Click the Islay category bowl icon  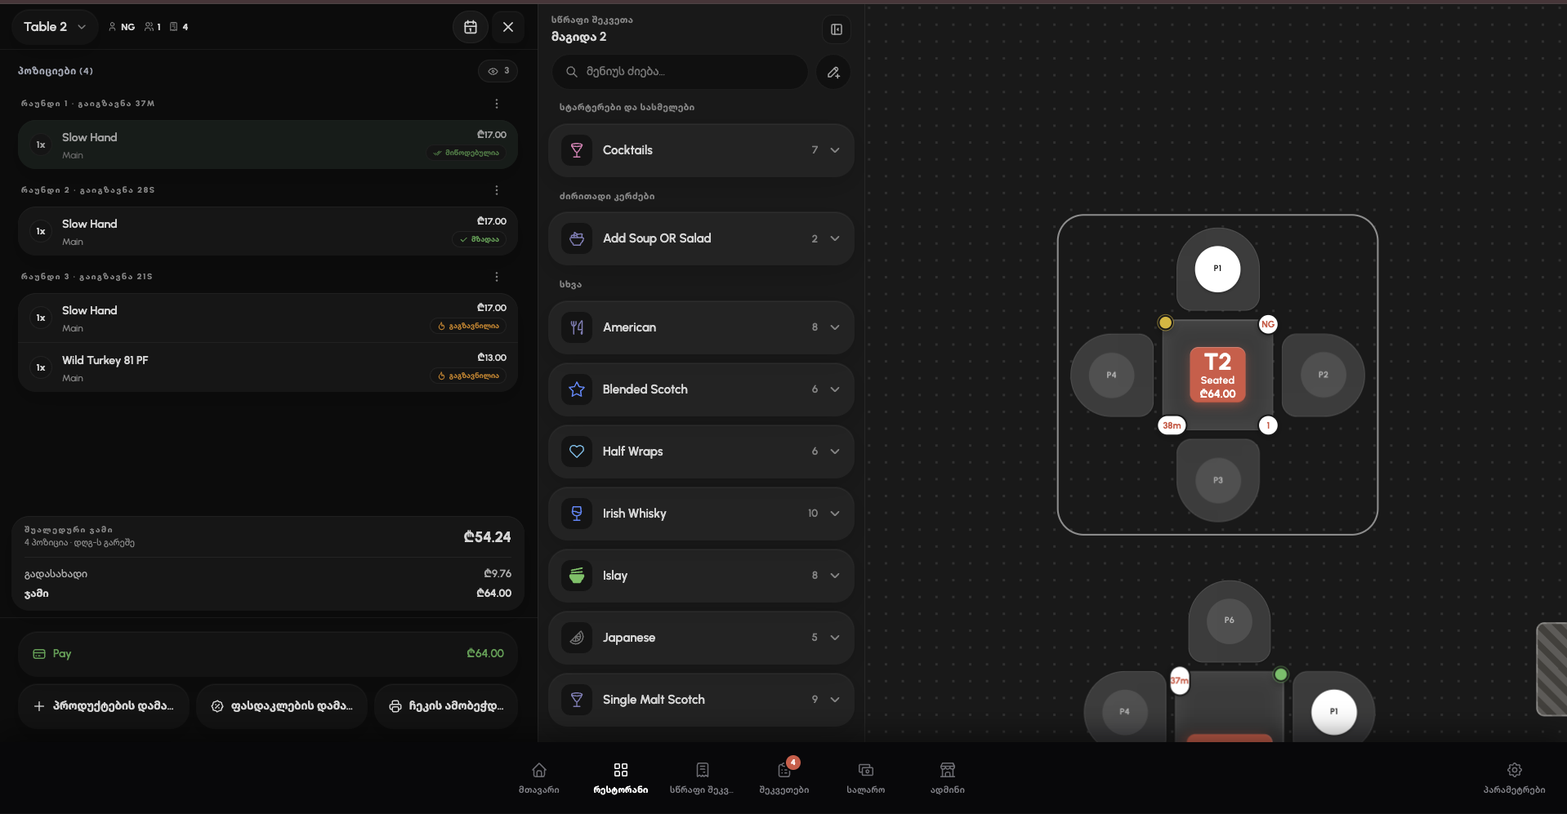577,576
